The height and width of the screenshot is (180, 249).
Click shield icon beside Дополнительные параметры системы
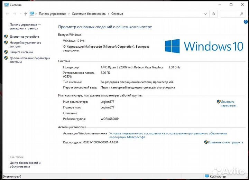[6, 58]
